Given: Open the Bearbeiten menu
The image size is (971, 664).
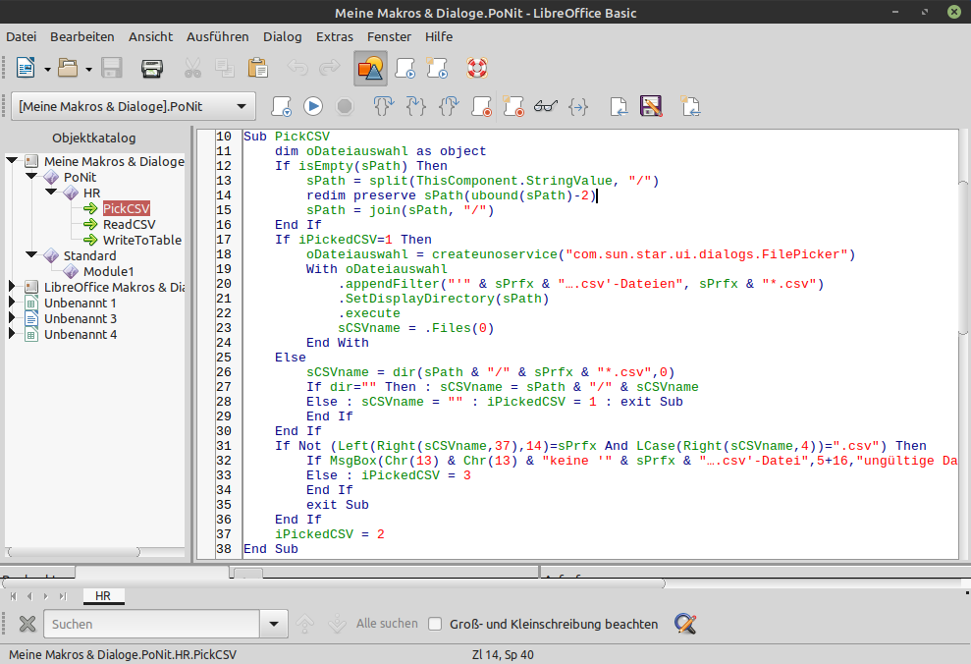Looking at the screenshot, I should click(82, 36).
